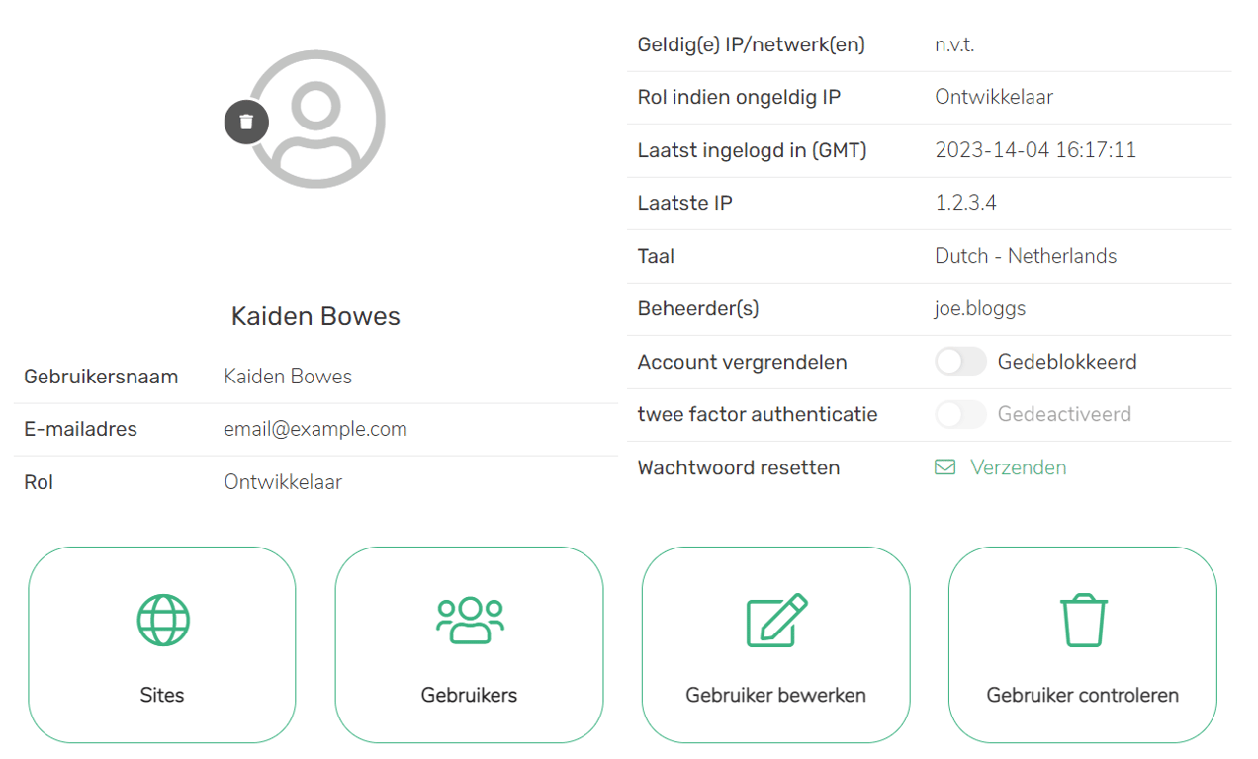
Task: Click the Dutch - Netherlands language value
Action: click(x=1026, y=256)
